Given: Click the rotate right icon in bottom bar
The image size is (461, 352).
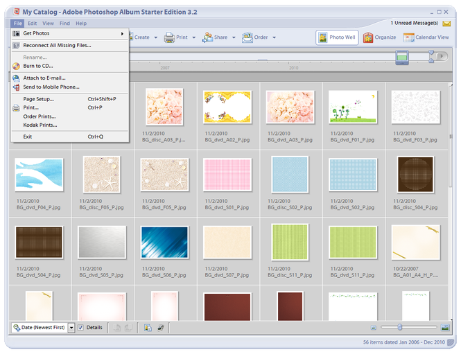Looking at the screenshot, I should pyautogui.click(x=128, y=328).
